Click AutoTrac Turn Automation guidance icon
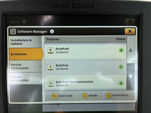Screen dimensions: 151x113 (51, 84)
